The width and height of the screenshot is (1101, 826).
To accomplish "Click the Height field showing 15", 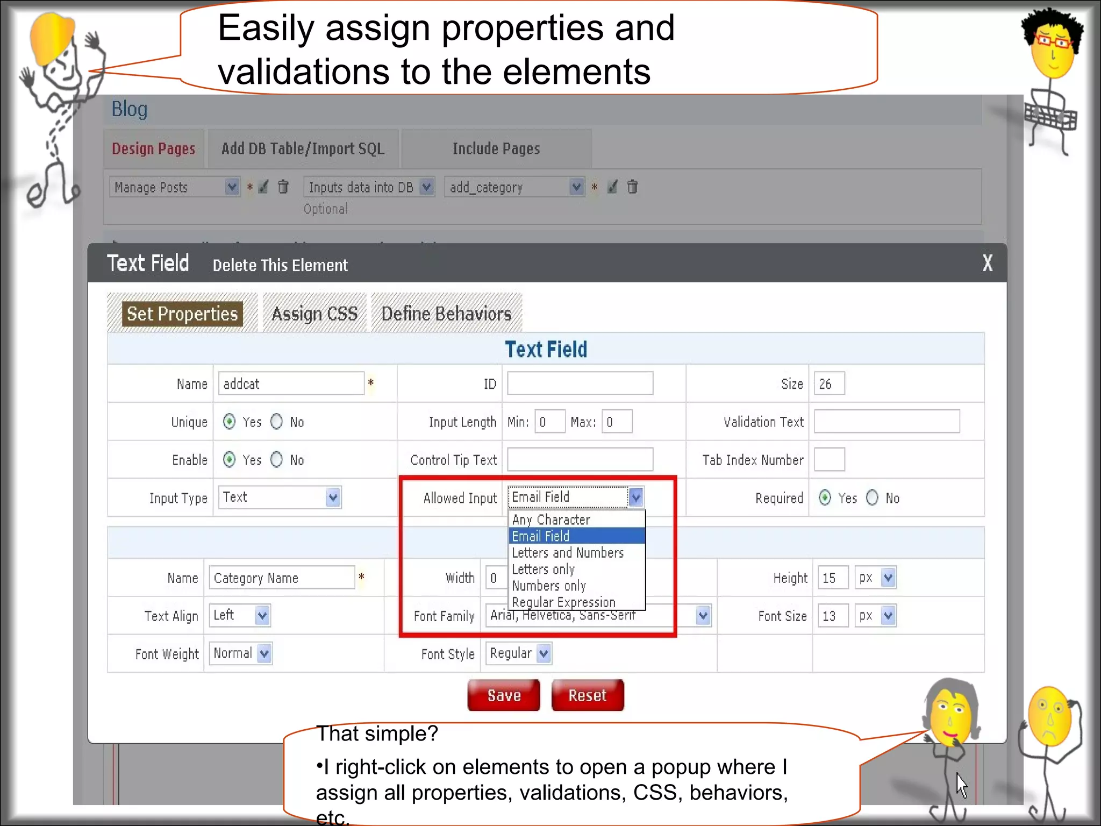I will pos(833,578).
